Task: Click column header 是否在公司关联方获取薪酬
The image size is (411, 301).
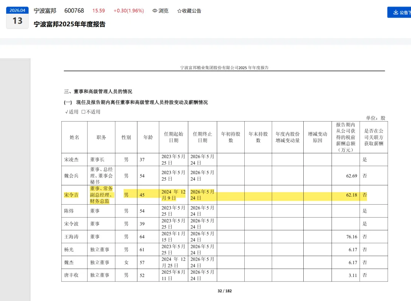Action: tap(374, 137)
